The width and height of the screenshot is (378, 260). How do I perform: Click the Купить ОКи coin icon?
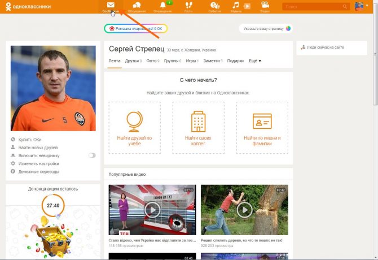13,139
